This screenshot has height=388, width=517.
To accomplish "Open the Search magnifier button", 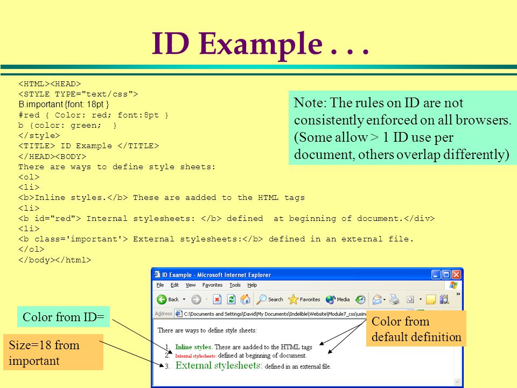I will coord(270,299).
